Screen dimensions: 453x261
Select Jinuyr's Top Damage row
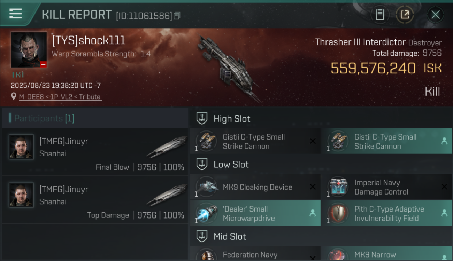click(95, 200)
